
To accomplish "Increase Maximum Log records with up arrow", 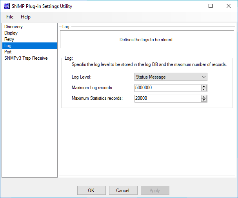I will (x=203, y=86).
